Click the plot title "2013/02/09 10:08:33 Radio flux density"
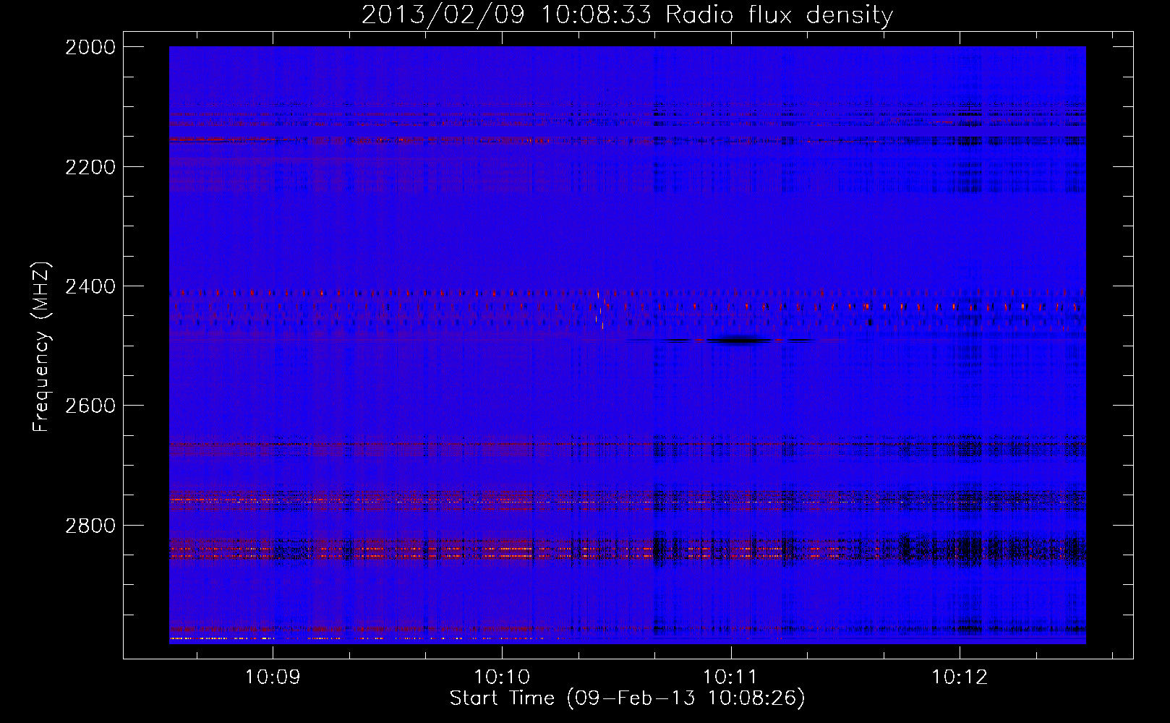The width and height of the screenshot is (1170, 723). (x=627, y=14)
